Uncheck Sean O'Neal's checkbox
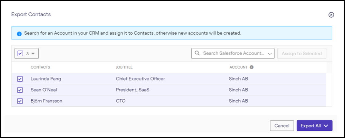The height and width of the screenshot is (138, 345). [x=20, y=90]
